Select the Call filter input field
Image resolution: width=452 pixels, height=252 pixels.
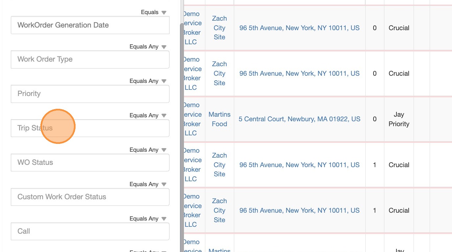pyautogui.click(x=90, y=231)
